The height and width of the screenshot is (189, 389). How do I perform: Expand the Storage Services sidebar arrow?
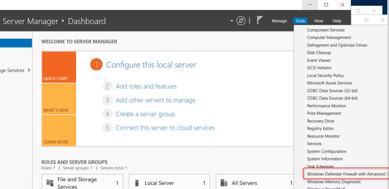(x=29, y=70)
